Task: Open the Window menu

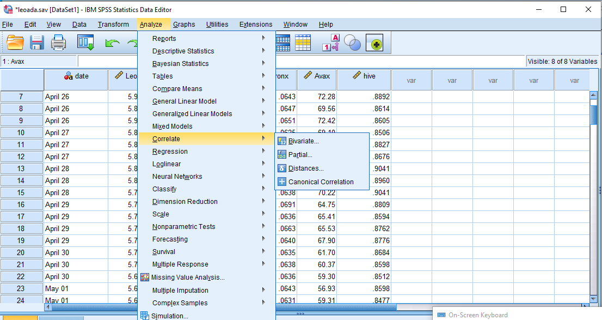Action: [x=295, y=24]
